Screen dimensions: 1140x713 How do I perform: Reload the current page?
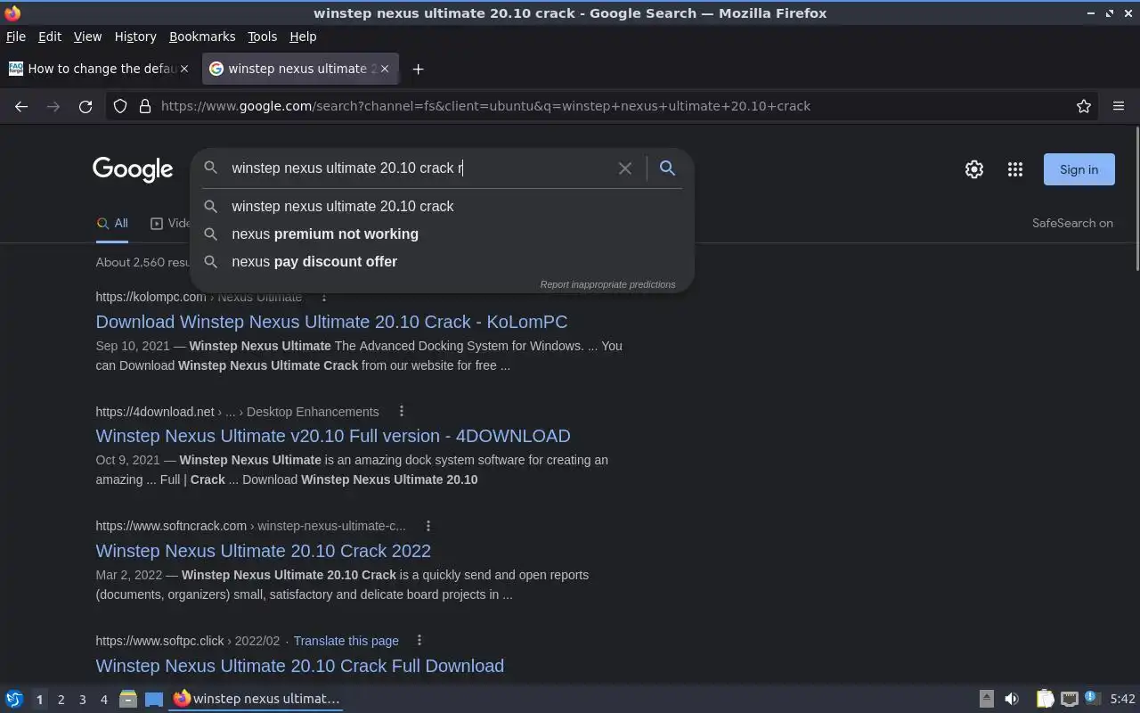tap(85, 106)
